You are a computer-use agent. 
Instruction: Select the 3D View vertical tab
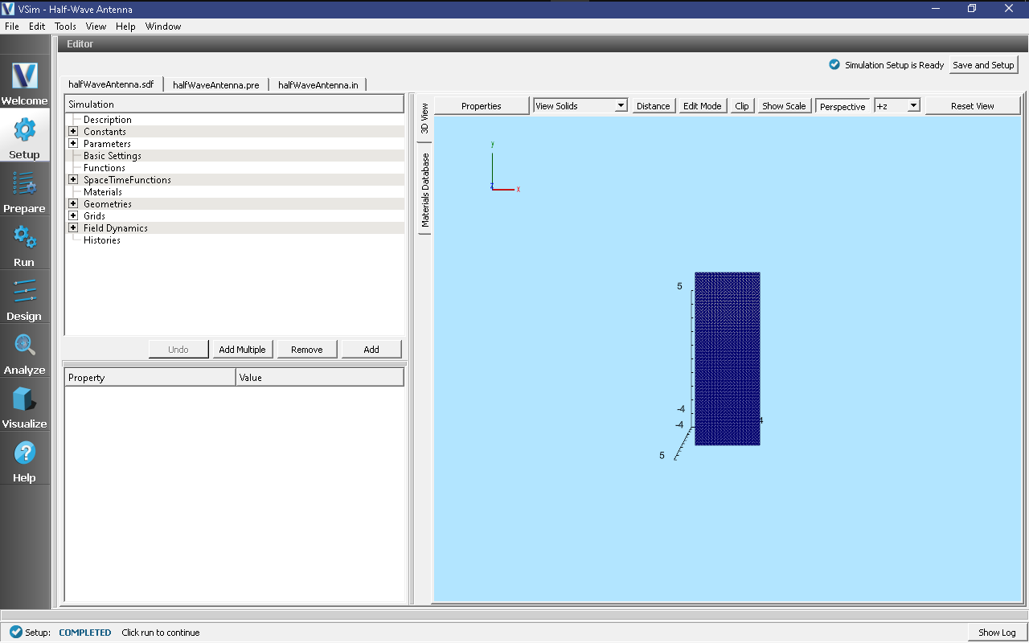pos(424,118)
